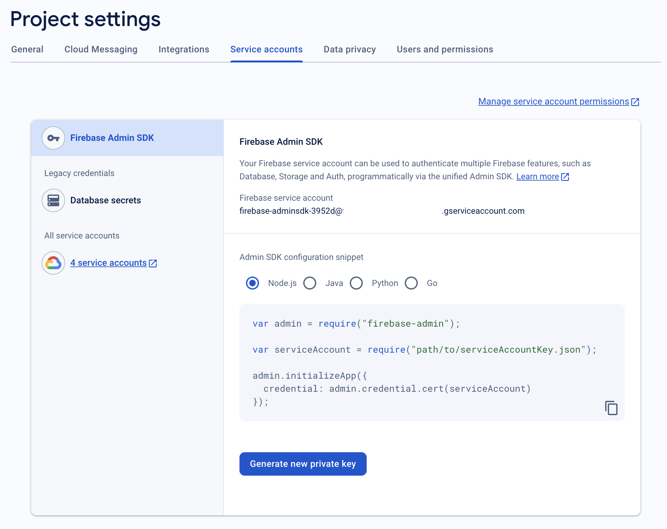
Task: Click the Project settings heading
Action: [x=85, y=19]
